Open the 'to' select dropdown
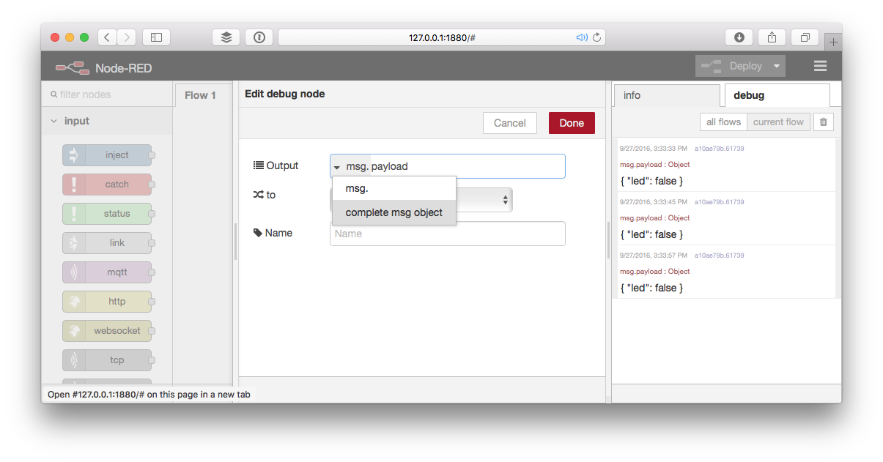 point(484,199)
